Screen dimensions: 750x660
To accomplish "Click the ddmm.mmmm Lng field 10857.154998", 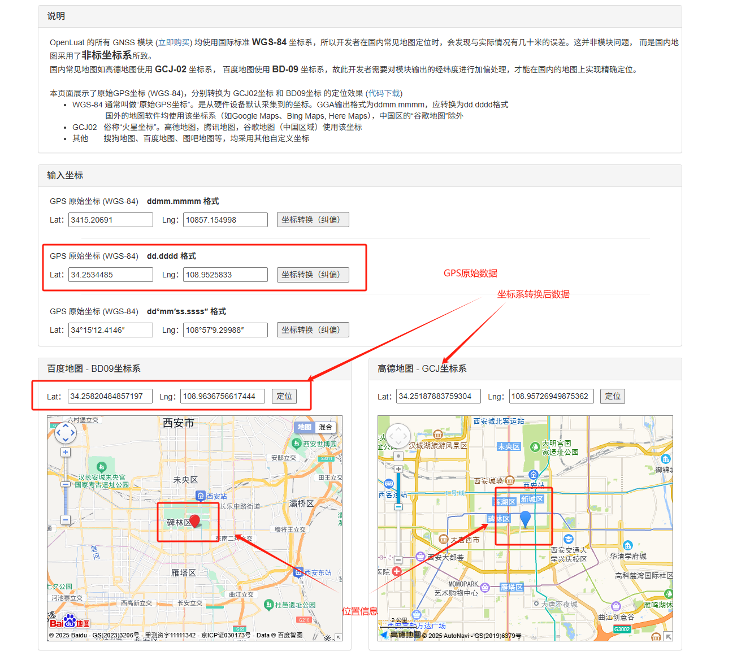I will pyautogui.click(x=226, y=220).
